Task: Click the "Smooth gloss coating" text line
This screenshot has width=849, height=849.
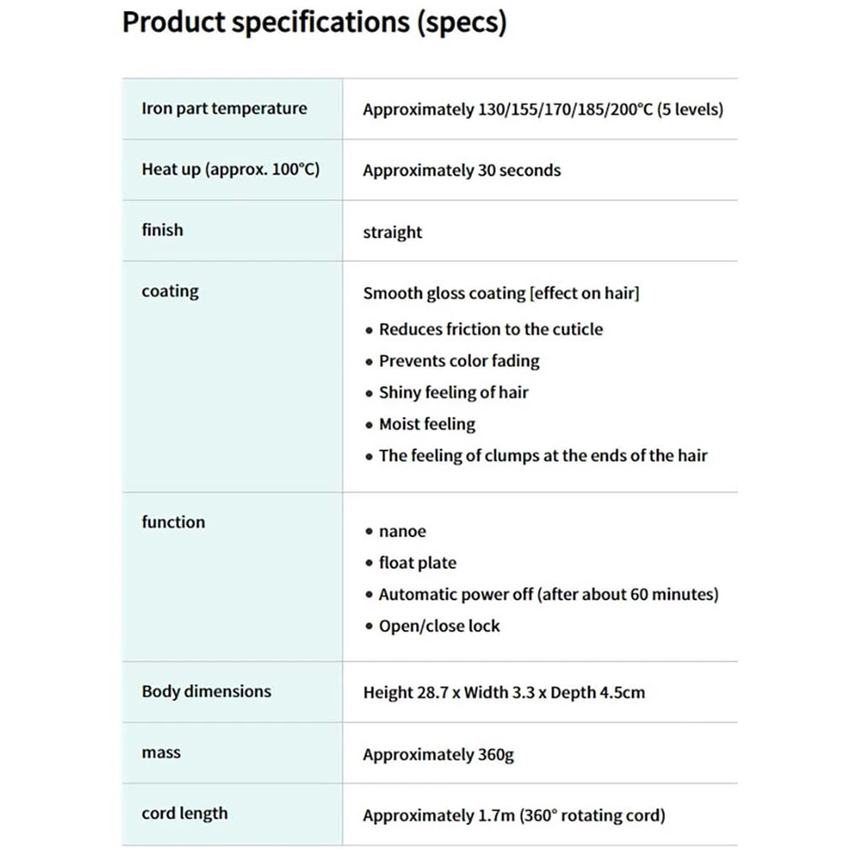Action: tap(501, 294)
